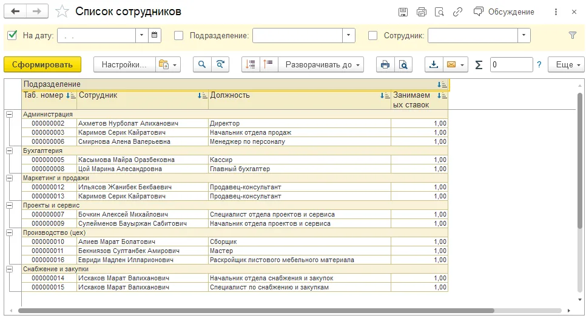
Task: Collapse the Администрация group
Action: point(9,114)
